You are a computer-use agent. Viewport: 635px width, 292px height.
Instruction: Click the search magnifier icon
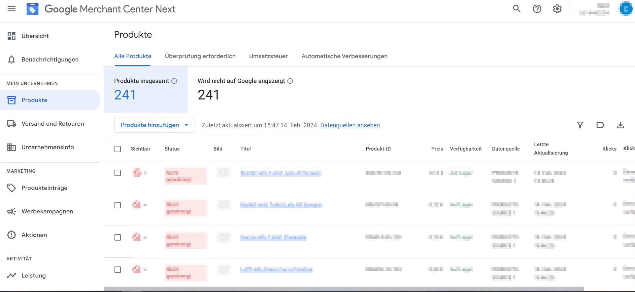pos(516,9)
